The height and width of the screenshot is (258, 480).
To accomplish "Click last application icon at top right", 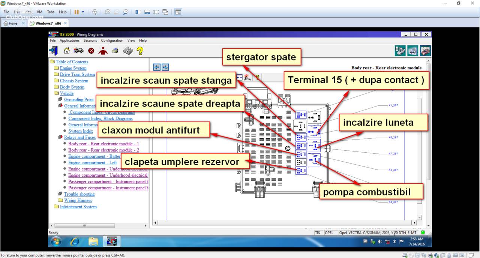I will (425, 51).
